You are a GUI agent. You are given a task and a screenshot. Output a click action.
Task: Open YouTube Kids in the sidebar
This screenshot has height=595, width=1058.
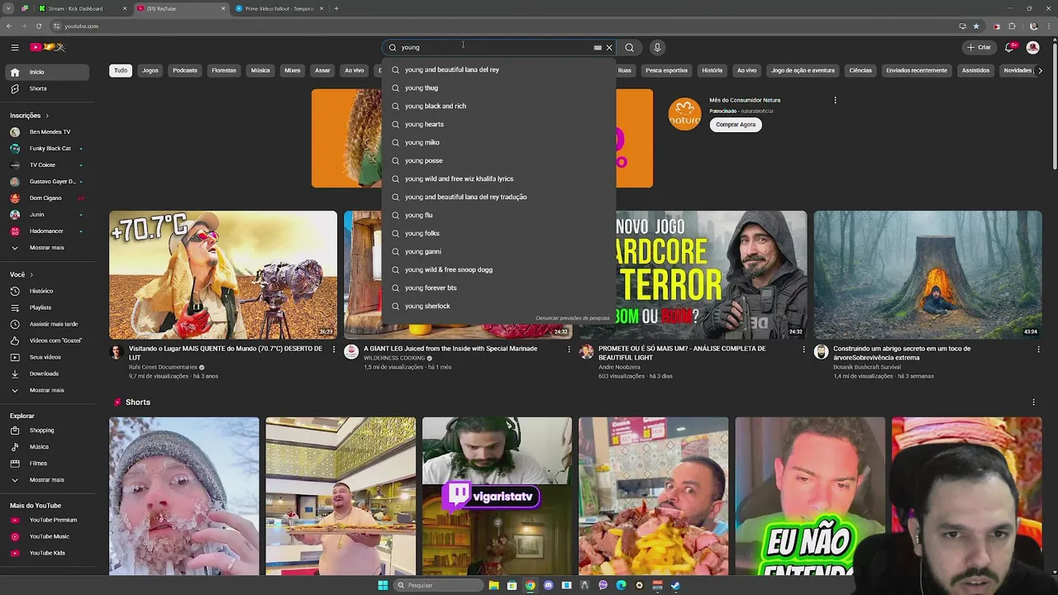pos(49,553)
